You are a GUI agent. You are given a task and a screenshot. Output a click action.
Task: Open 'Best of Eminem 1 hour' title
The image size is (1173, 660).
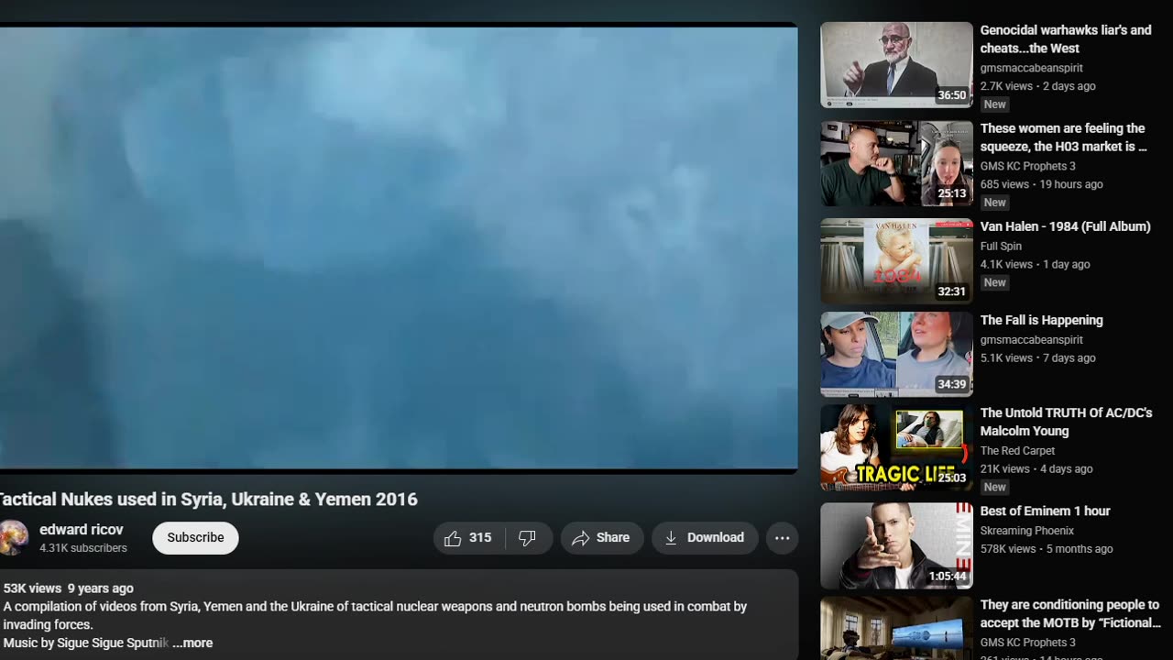click(x=1045, y=511)
